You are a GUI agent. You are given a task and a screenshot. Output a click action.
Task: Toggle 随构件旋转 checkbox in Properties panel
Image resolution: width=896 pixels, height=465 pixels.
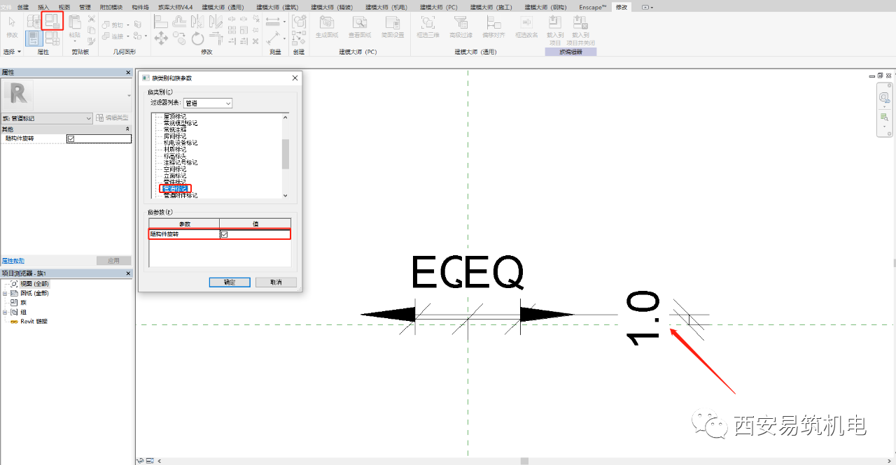click(71, 138)
